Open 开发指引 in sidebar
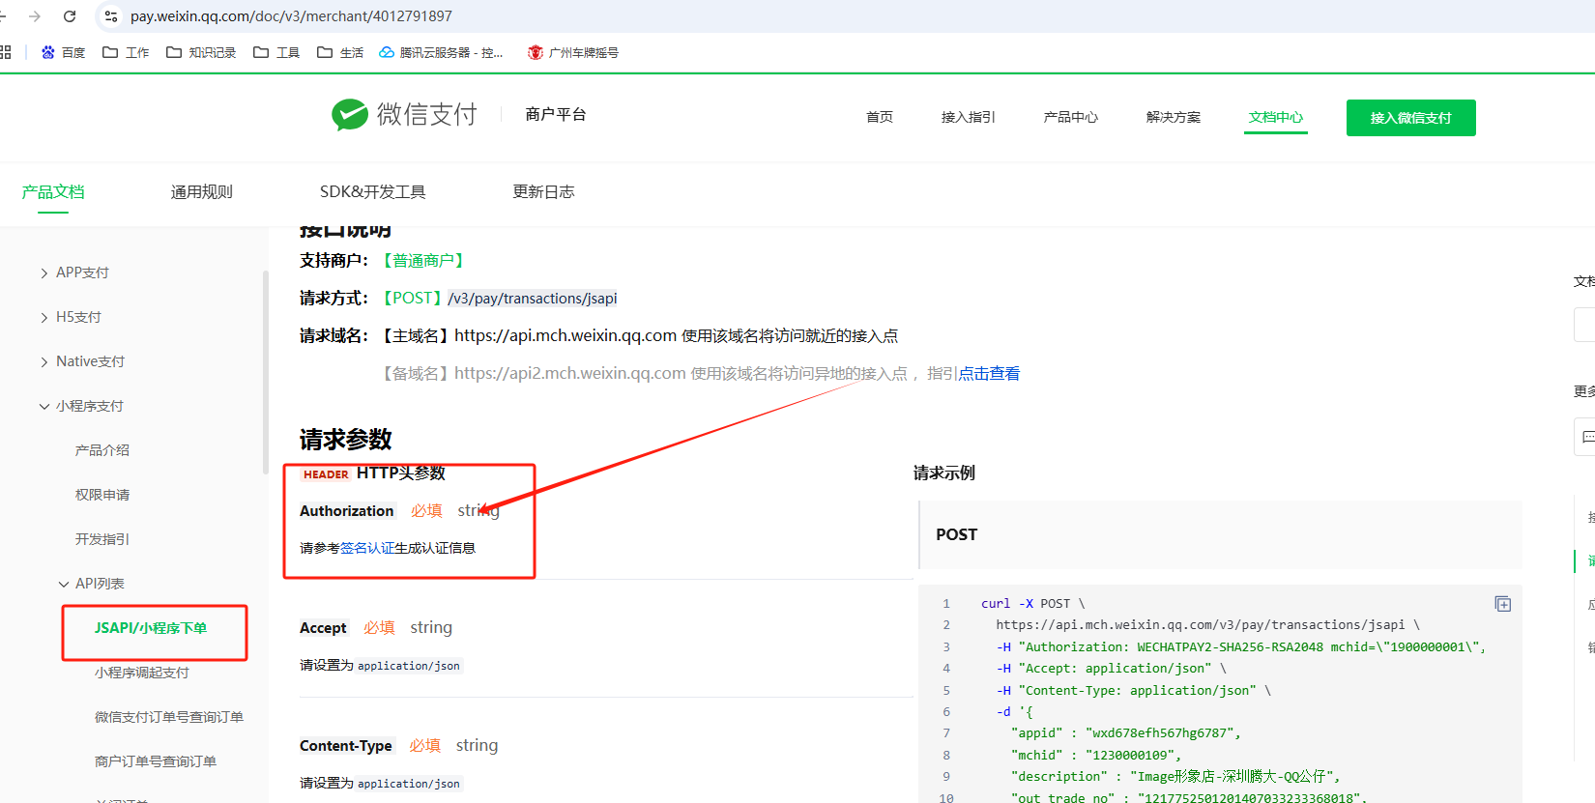The image size is (1595, 803). 102,539
